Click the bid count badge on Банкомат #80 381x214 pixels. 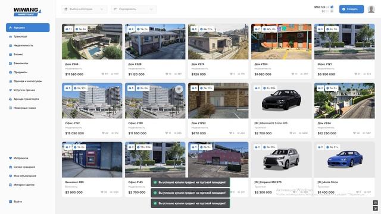[68, 147]
